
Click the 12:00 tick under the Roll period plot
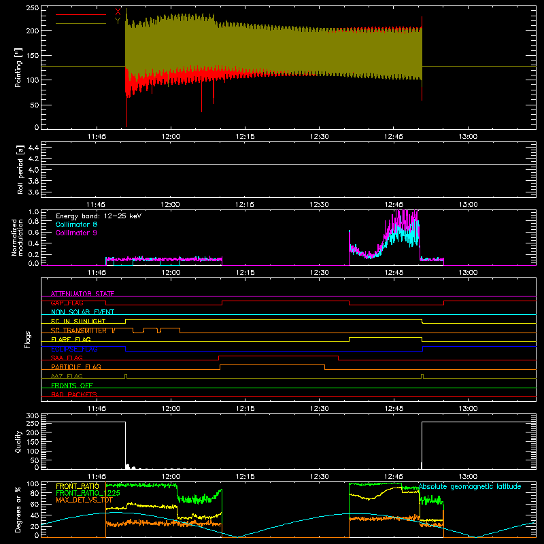tap(171, 205)
